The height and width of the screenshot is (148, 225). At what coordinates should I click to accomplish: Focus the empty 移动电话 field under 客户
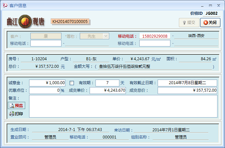pyautogui.click(x=46, y=43)
